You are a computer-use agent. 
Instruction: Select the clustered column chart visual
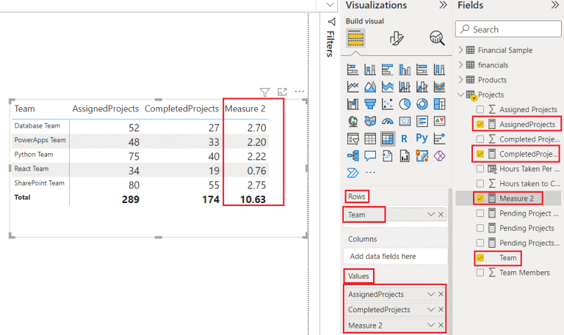pos(405,70)
